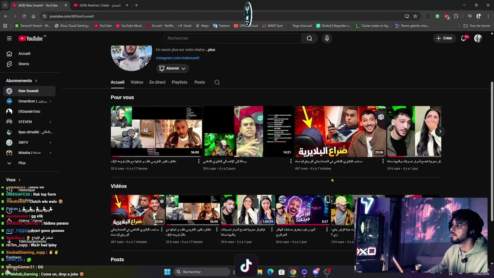Image resolution: width=494 pixels, height=278 pixels.
Task: Expand channel description with ...plus
Action: pos(210,50)
